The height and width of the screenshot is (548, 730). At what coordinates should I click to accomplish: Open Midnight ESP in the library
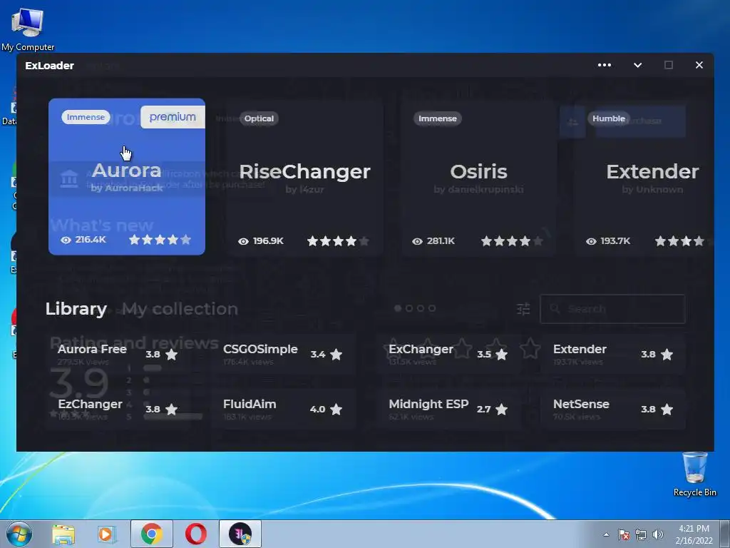pos(448,409)
